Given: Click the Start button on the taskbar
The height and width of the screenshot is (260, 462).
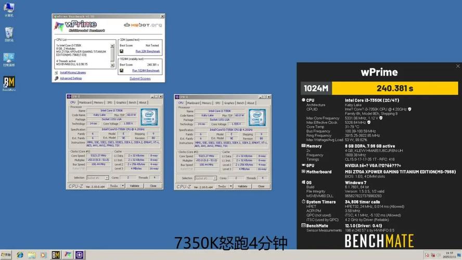Looking at the screenshot, I should 6,255.
